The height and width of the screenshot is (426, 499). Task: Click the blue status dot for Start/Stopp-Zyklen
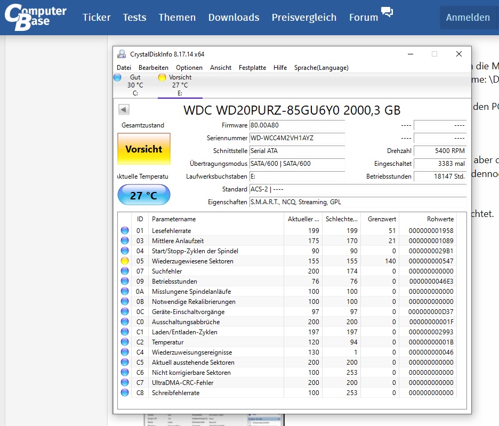point(125,251)
